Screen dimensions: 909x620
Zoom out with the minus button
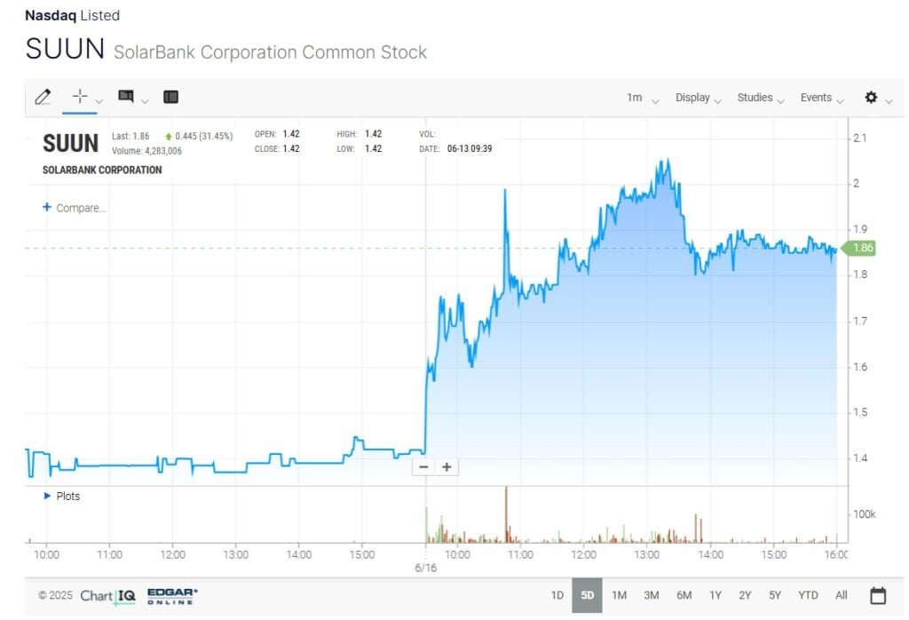tap(423, 467)
